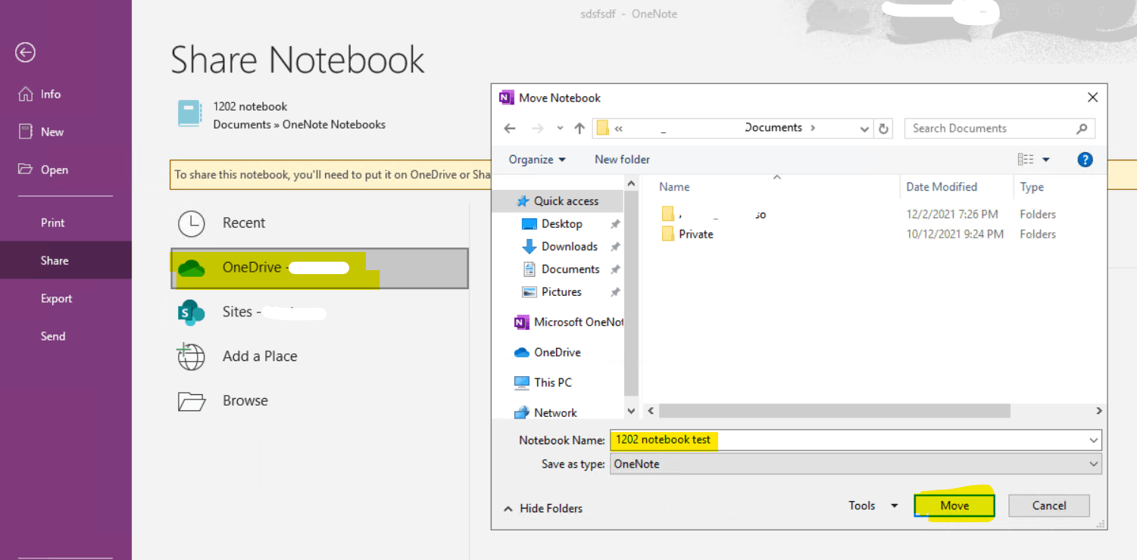Go back in Move Notebook dialog
Screen dimensions: 1137x560
point(510,129)
